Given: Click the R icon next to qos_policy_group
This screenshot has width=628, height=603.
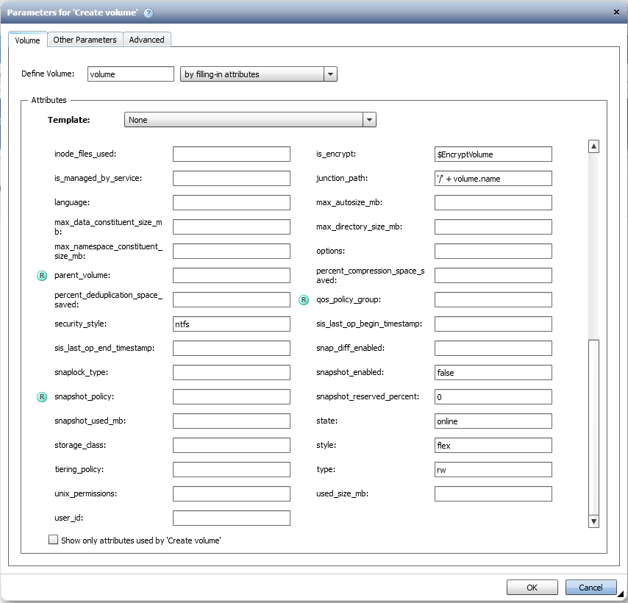Looking at the screenshot, I should (303, 300).
